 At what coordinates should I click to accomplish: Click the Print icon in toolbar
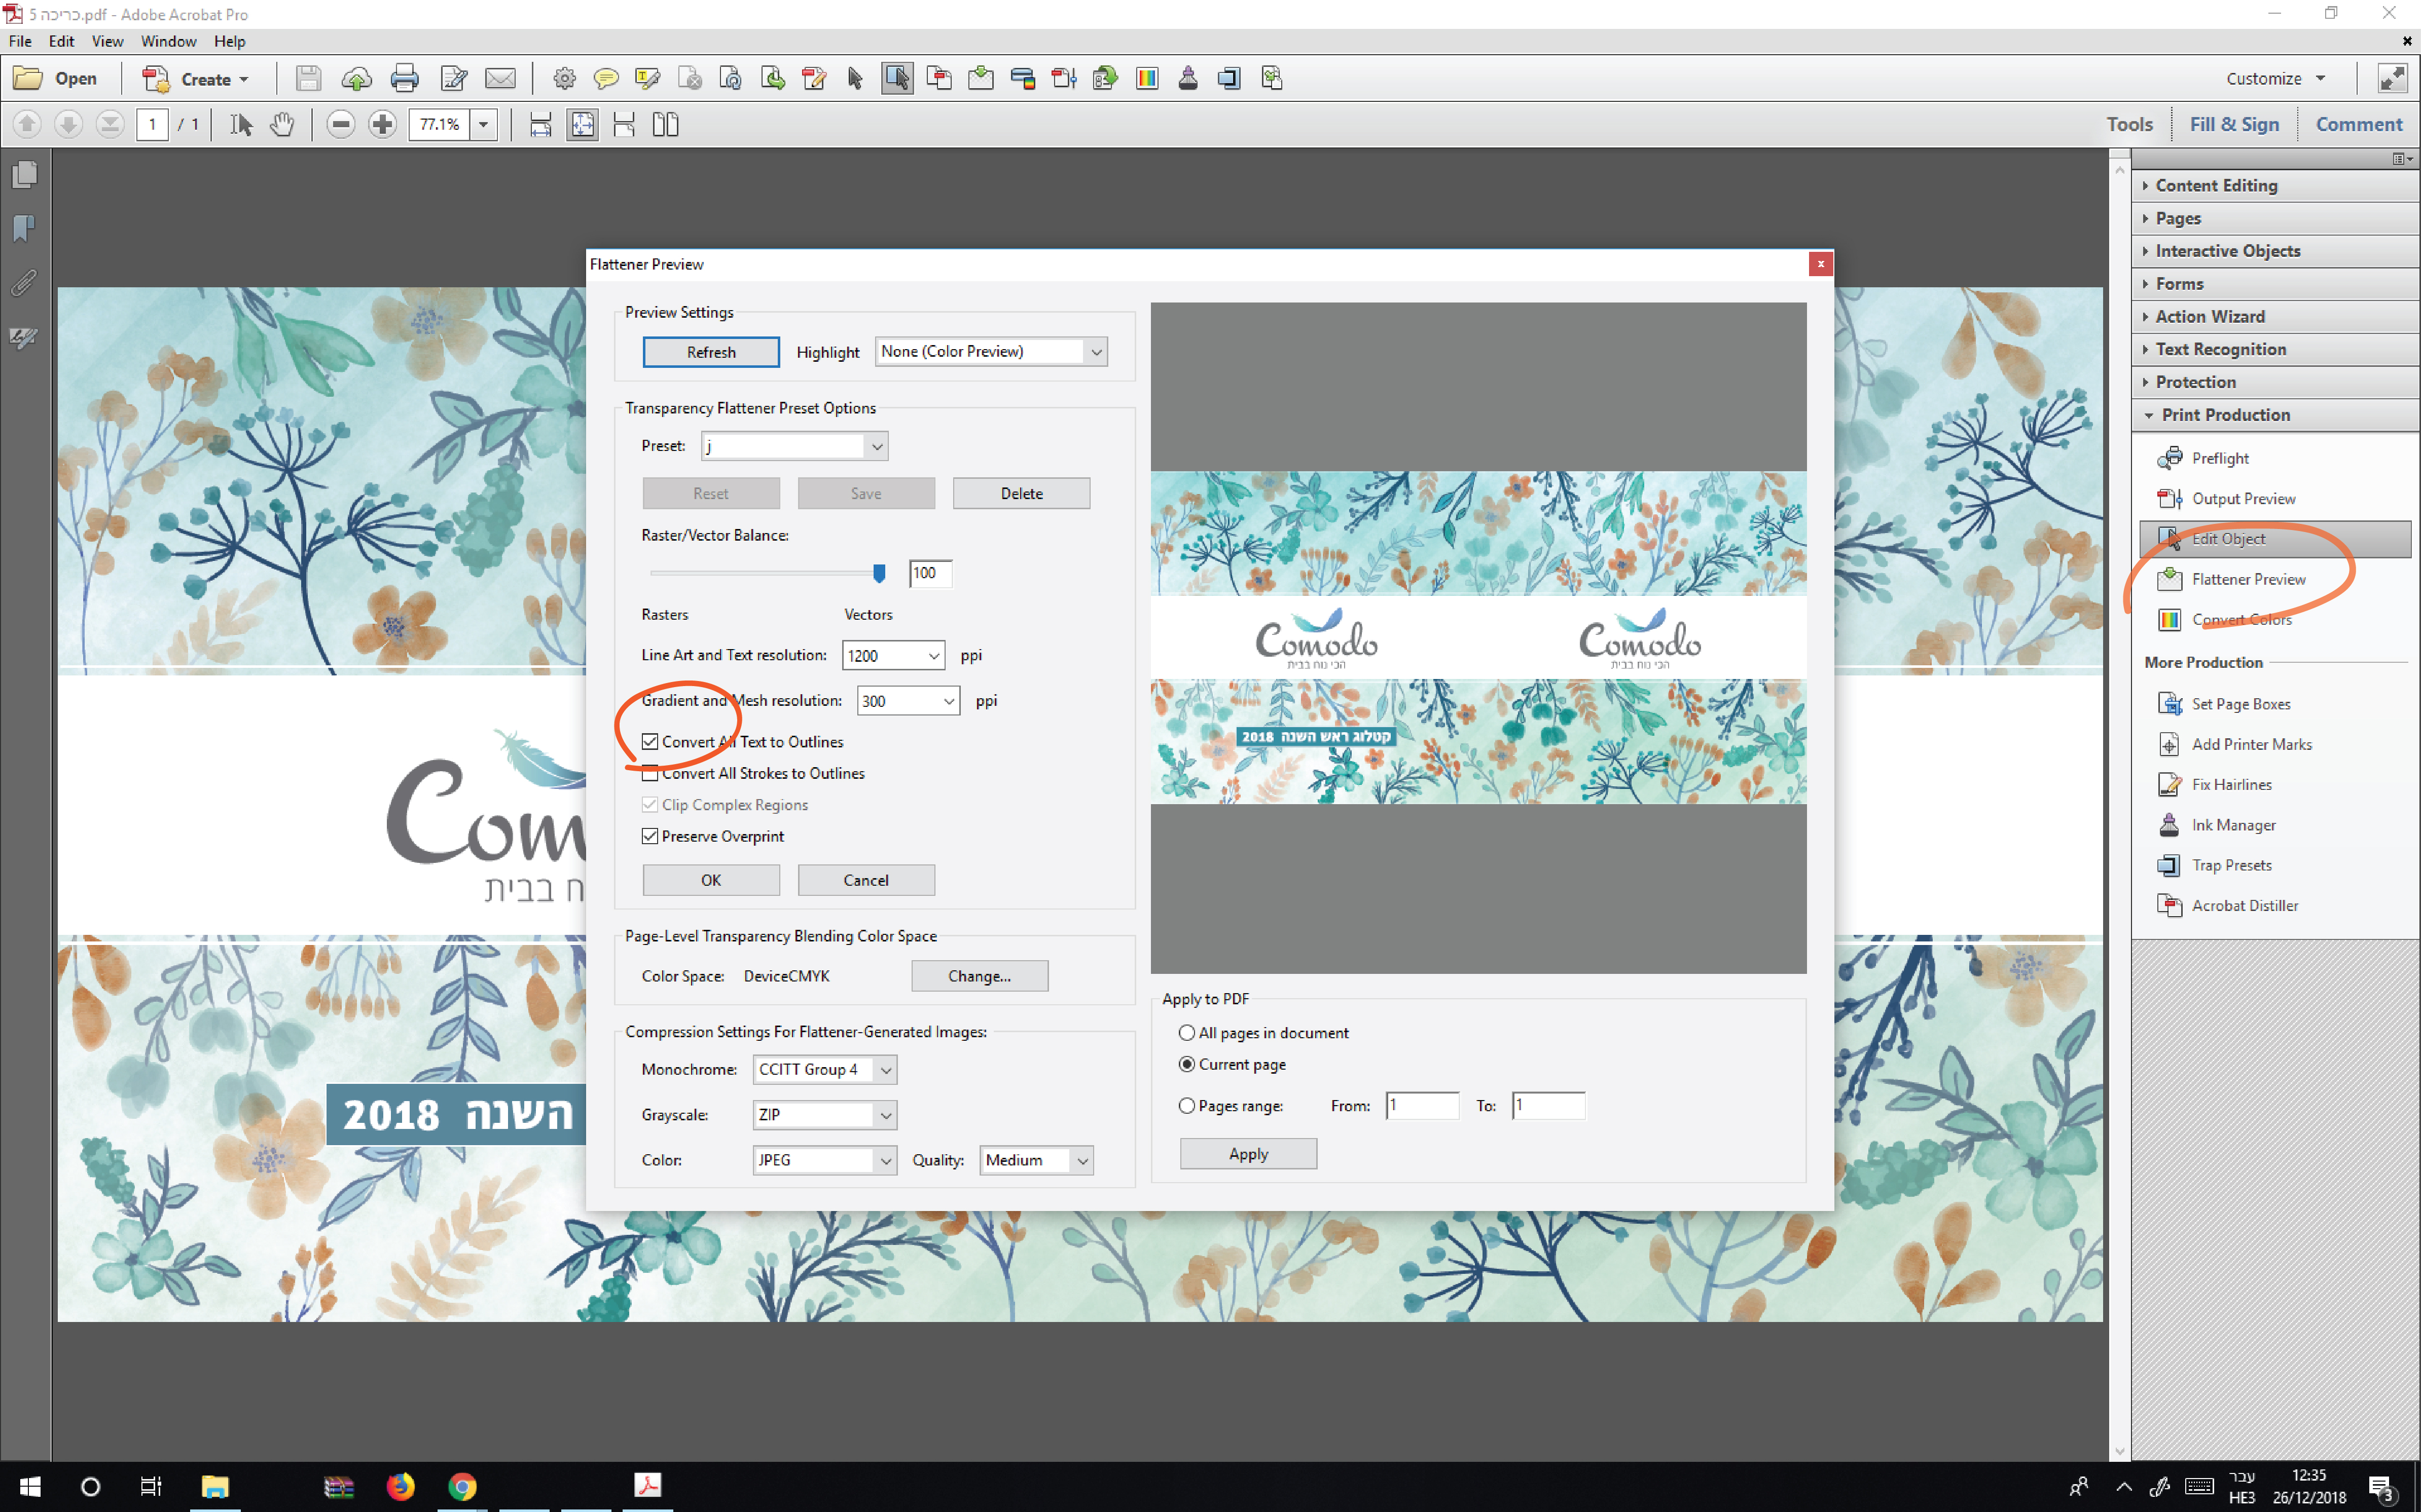point(404,78)
